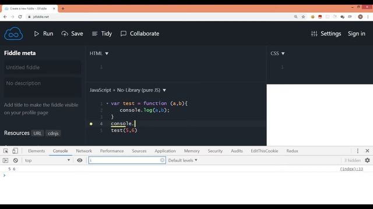Open top context selector dropdown

(47, 160)
